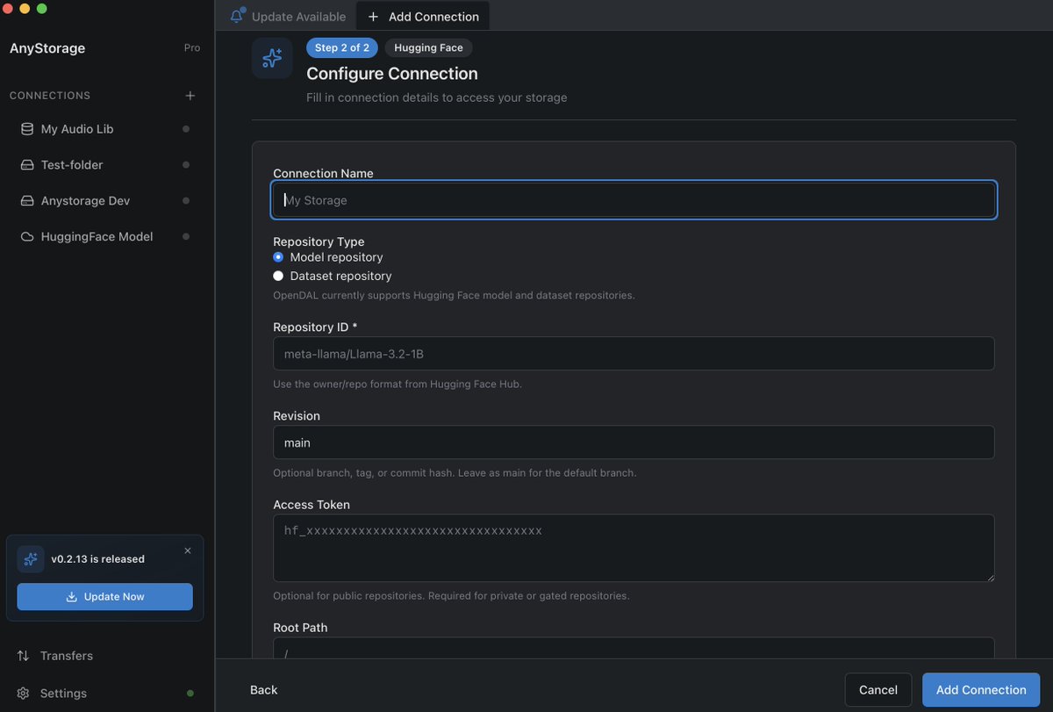The image size is (1053, 712).
Task: Open HuggingFace Model connection
Action: click(x=105, y=237)
